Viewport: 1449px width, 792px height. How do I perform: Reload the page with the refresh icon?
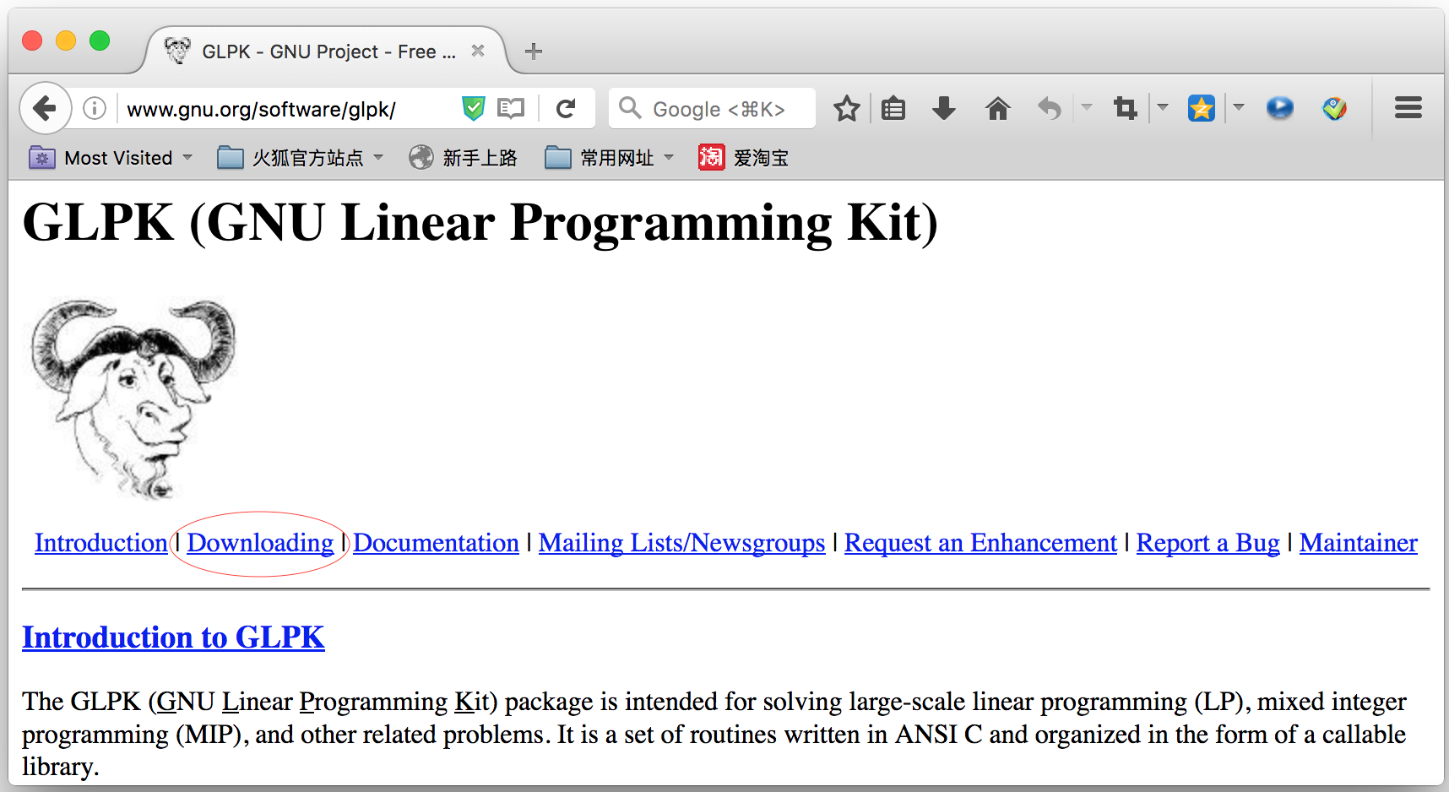(566, 108)
